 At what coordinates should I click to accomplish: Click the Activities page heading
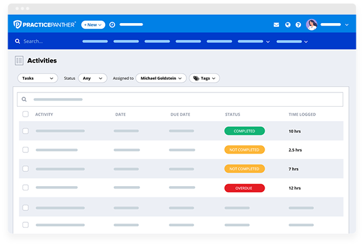pos(42,61)
